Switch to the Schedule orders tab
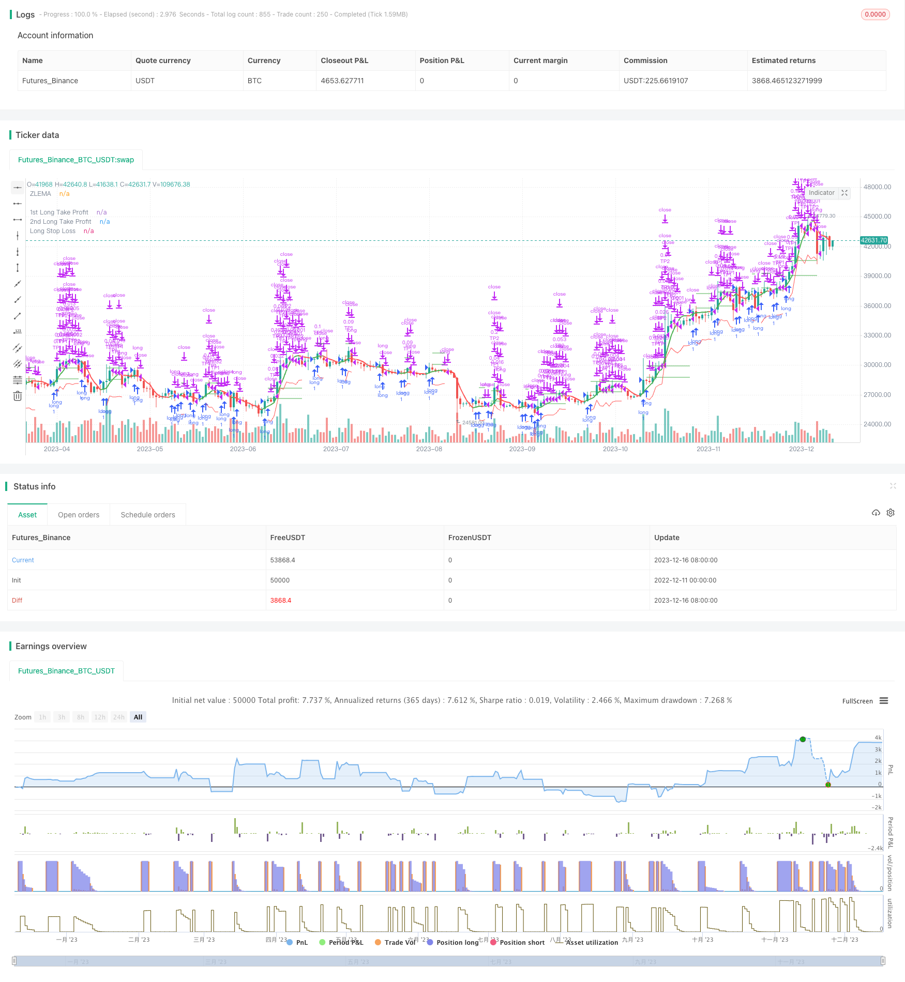This screenshot has width=905, height=982. 148,515
